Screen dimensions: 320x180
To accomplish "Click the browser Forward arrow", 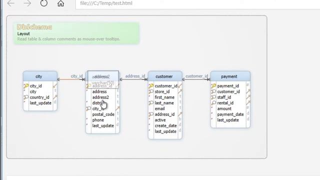I will 27,3.
